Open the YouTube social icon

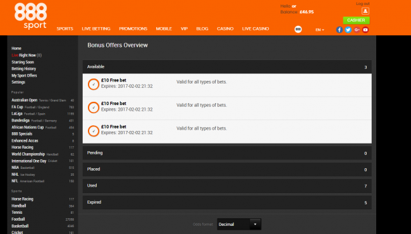click(365, 30)
